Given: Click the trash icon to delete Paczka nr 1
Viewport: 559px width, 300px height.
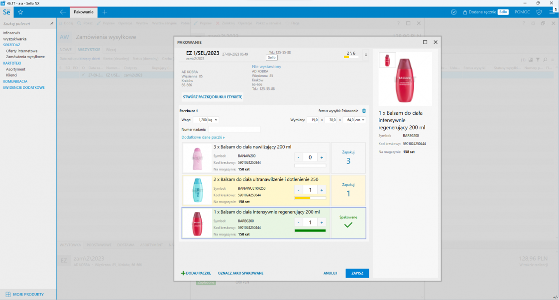Looking at the screenshot, I should point(364,111).
